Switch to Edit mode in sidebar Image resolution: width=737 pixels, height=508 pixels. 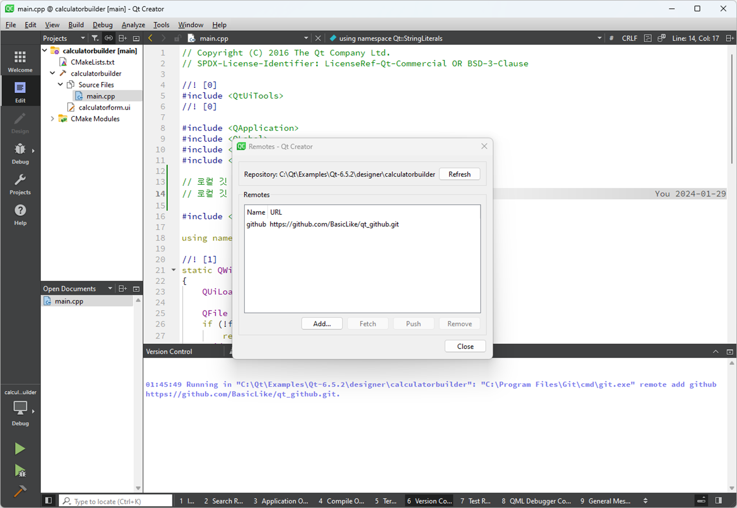pyautogui.click(x=20, y=92)
